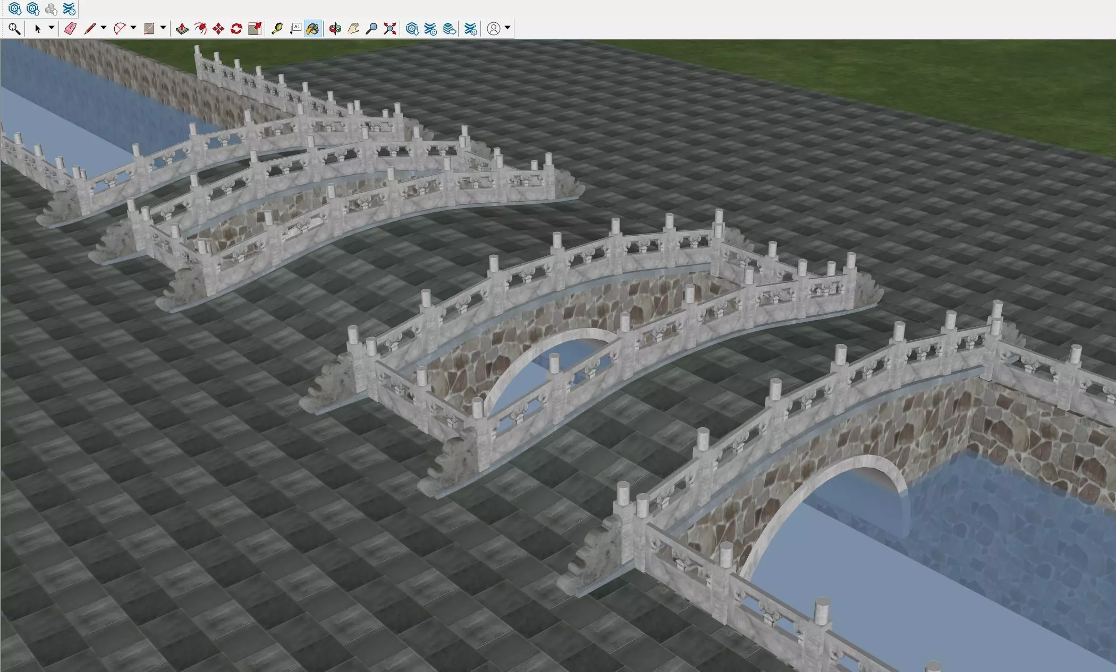Image resolution: width=1116 pixels, height=672 pixels.
Task: Click the grayed Share Component icon
Action: tap(51, 9)
